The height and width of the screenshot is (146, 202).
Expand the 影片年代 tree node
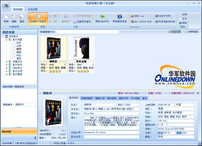coord(7,65)
